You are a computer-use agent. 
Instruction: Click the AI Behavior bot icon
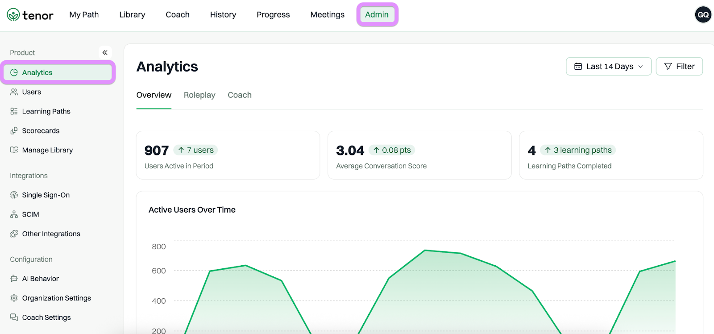(x=14, y=279)
